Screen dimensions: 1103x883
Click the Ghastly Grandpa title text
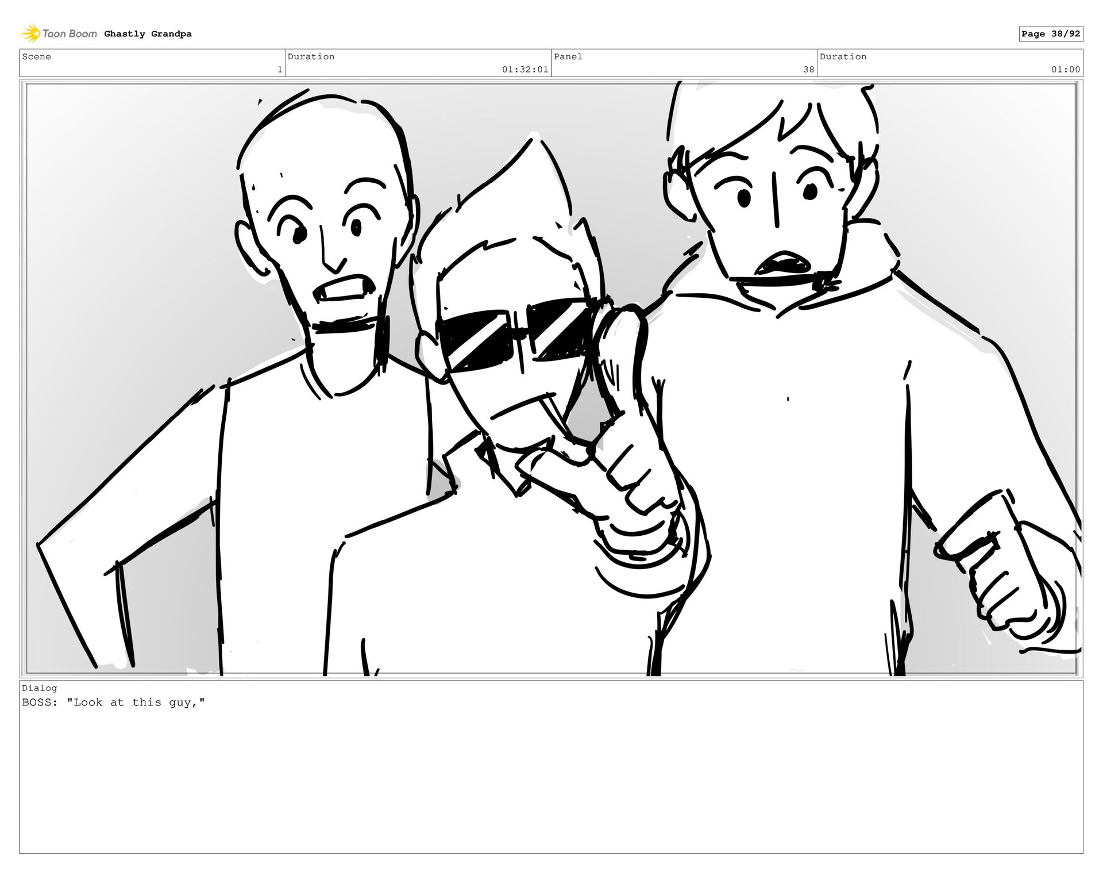[x=148, y=34]
